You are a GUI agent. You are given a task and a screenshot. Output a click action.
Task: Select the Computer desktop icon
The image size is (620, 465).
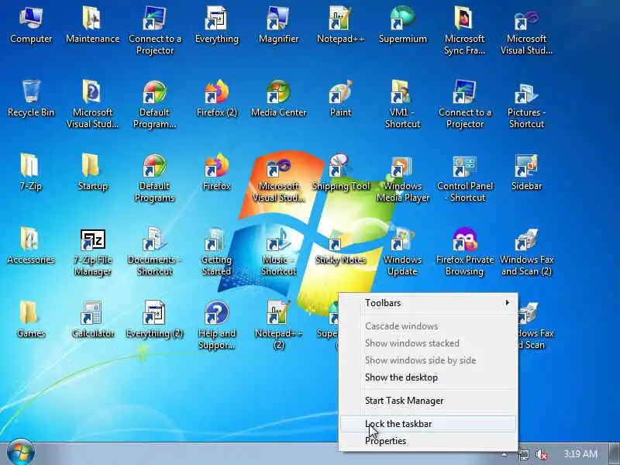[x=31, y=25]
